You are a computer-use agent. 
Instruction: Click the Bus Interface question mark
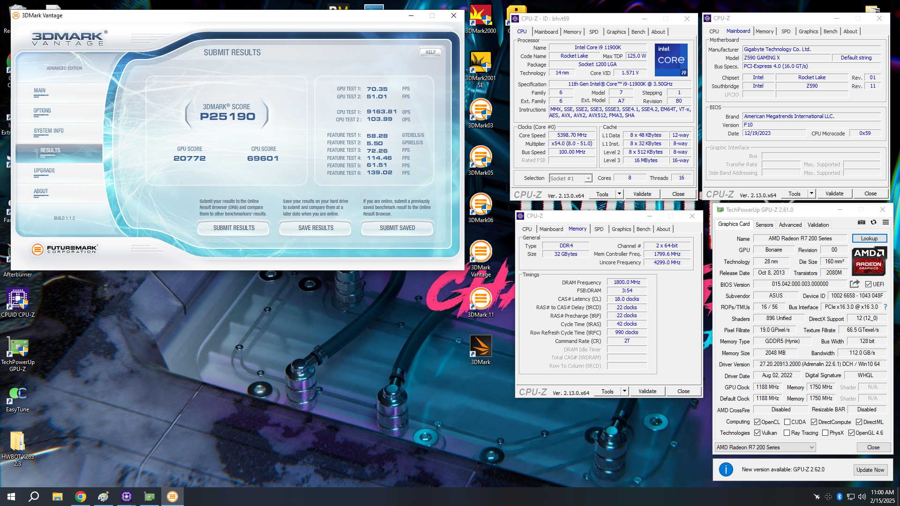885,307
